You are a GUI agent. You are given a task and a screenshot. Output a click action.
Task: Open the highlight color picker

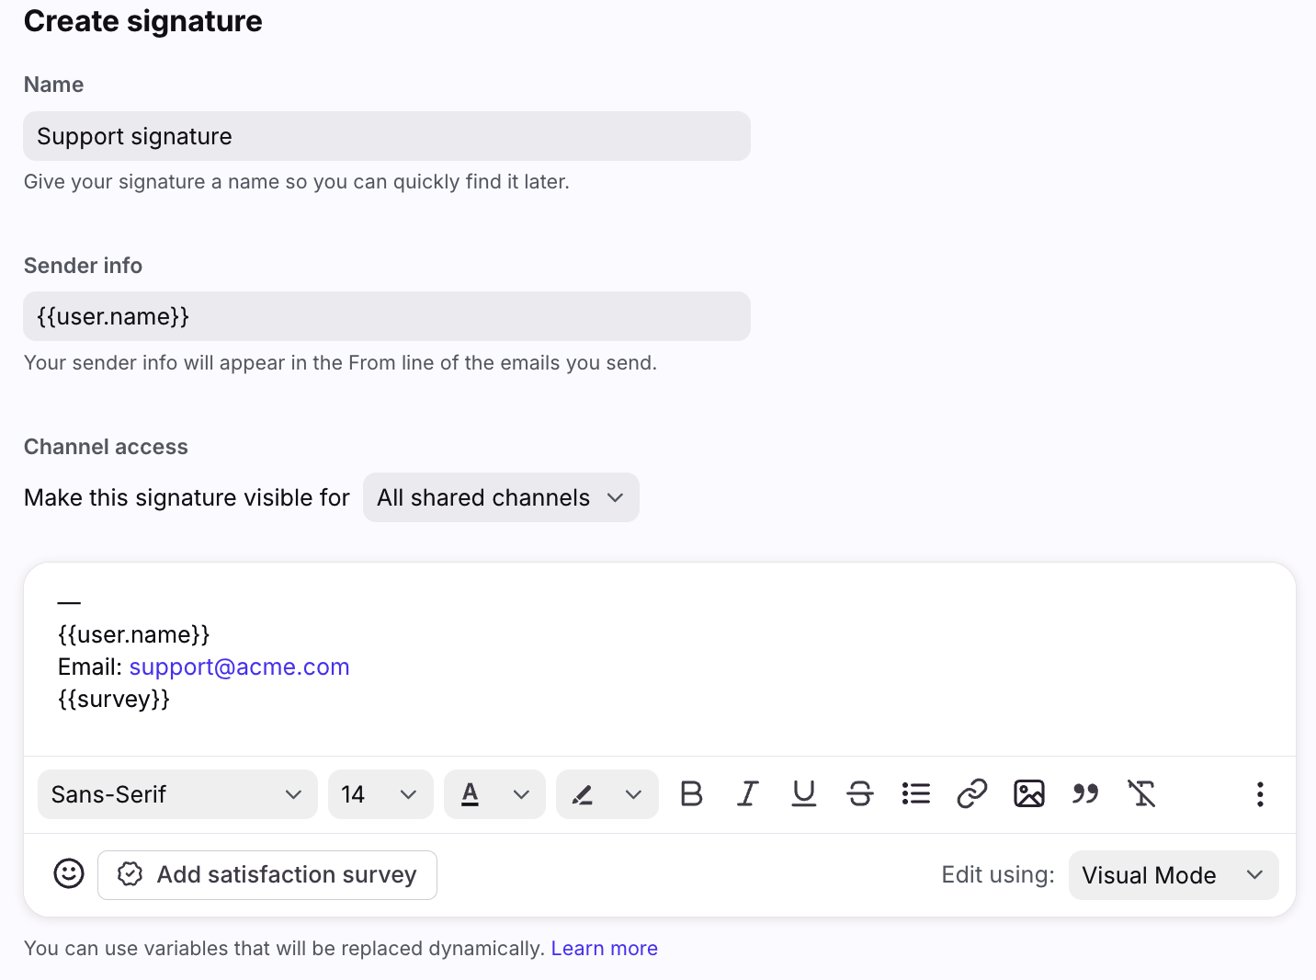pyautogui.click(x=607, y=794)
